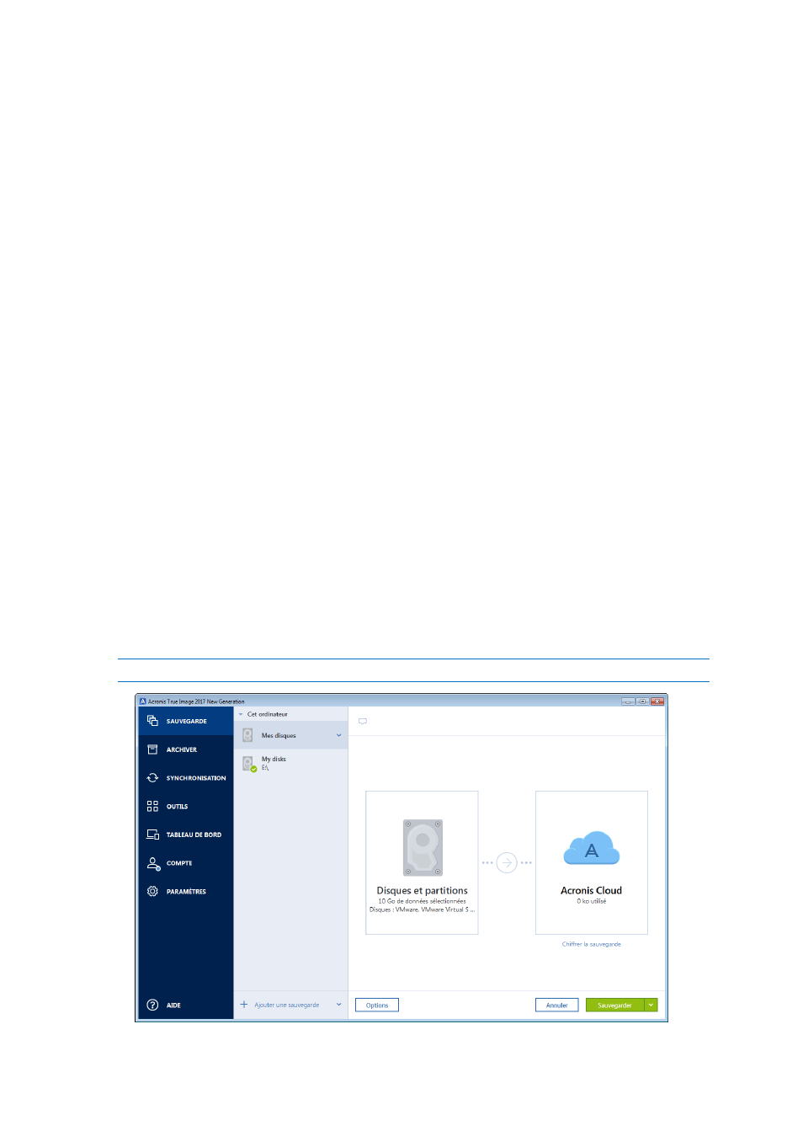The width and height of the screenshot is (803, 1136).
Task: Close the Acronis True Image window
Action: tap(657, 701)
